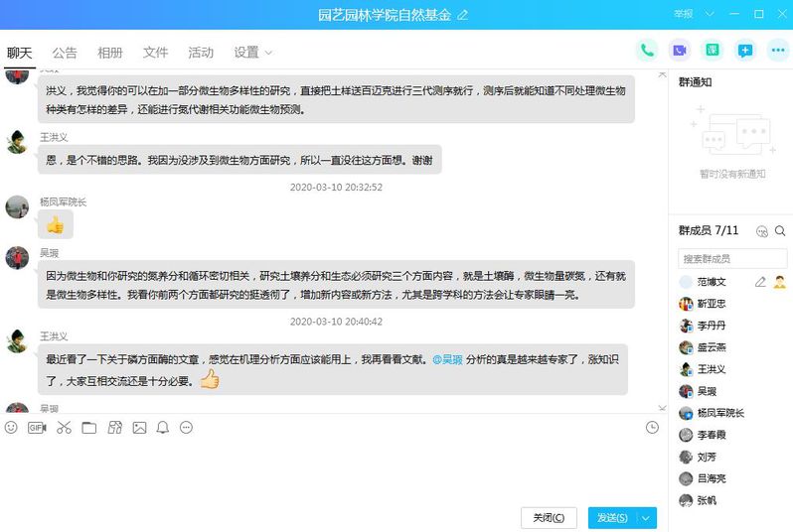The image size is (793, 532).
Task: Start a group voice call
Action: 648,50
